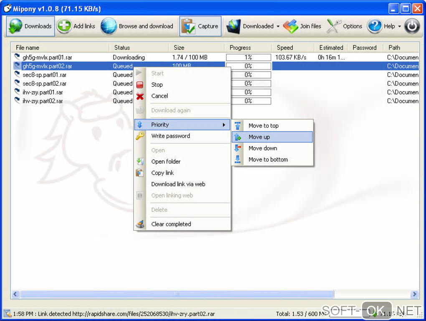This screenshot has width=426, height=321.
Task: Open the Downloads tab icon
Action: [15, 26]
